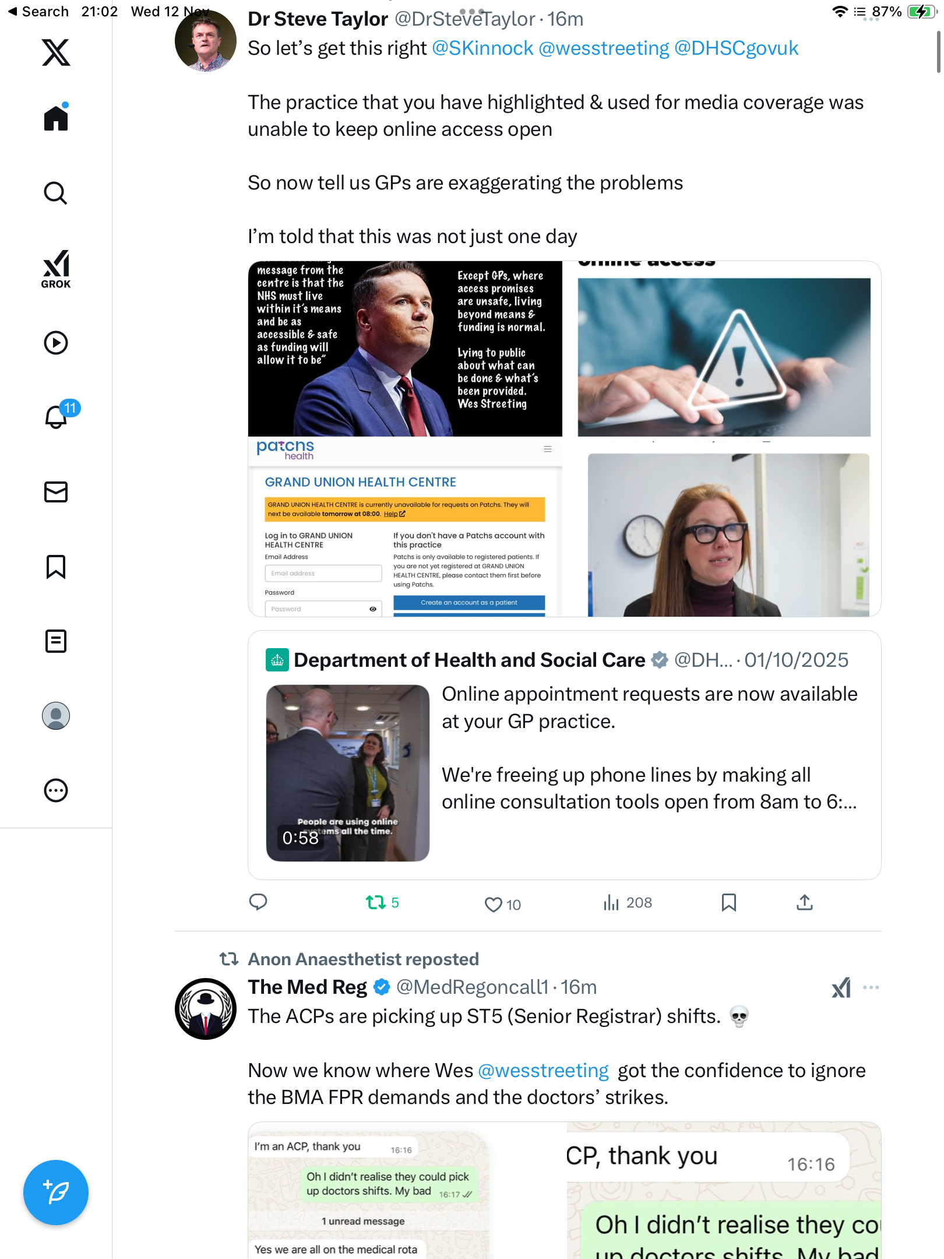Like Dr Steve Taylor's post
944x1259 pixels.
[494, 904]
